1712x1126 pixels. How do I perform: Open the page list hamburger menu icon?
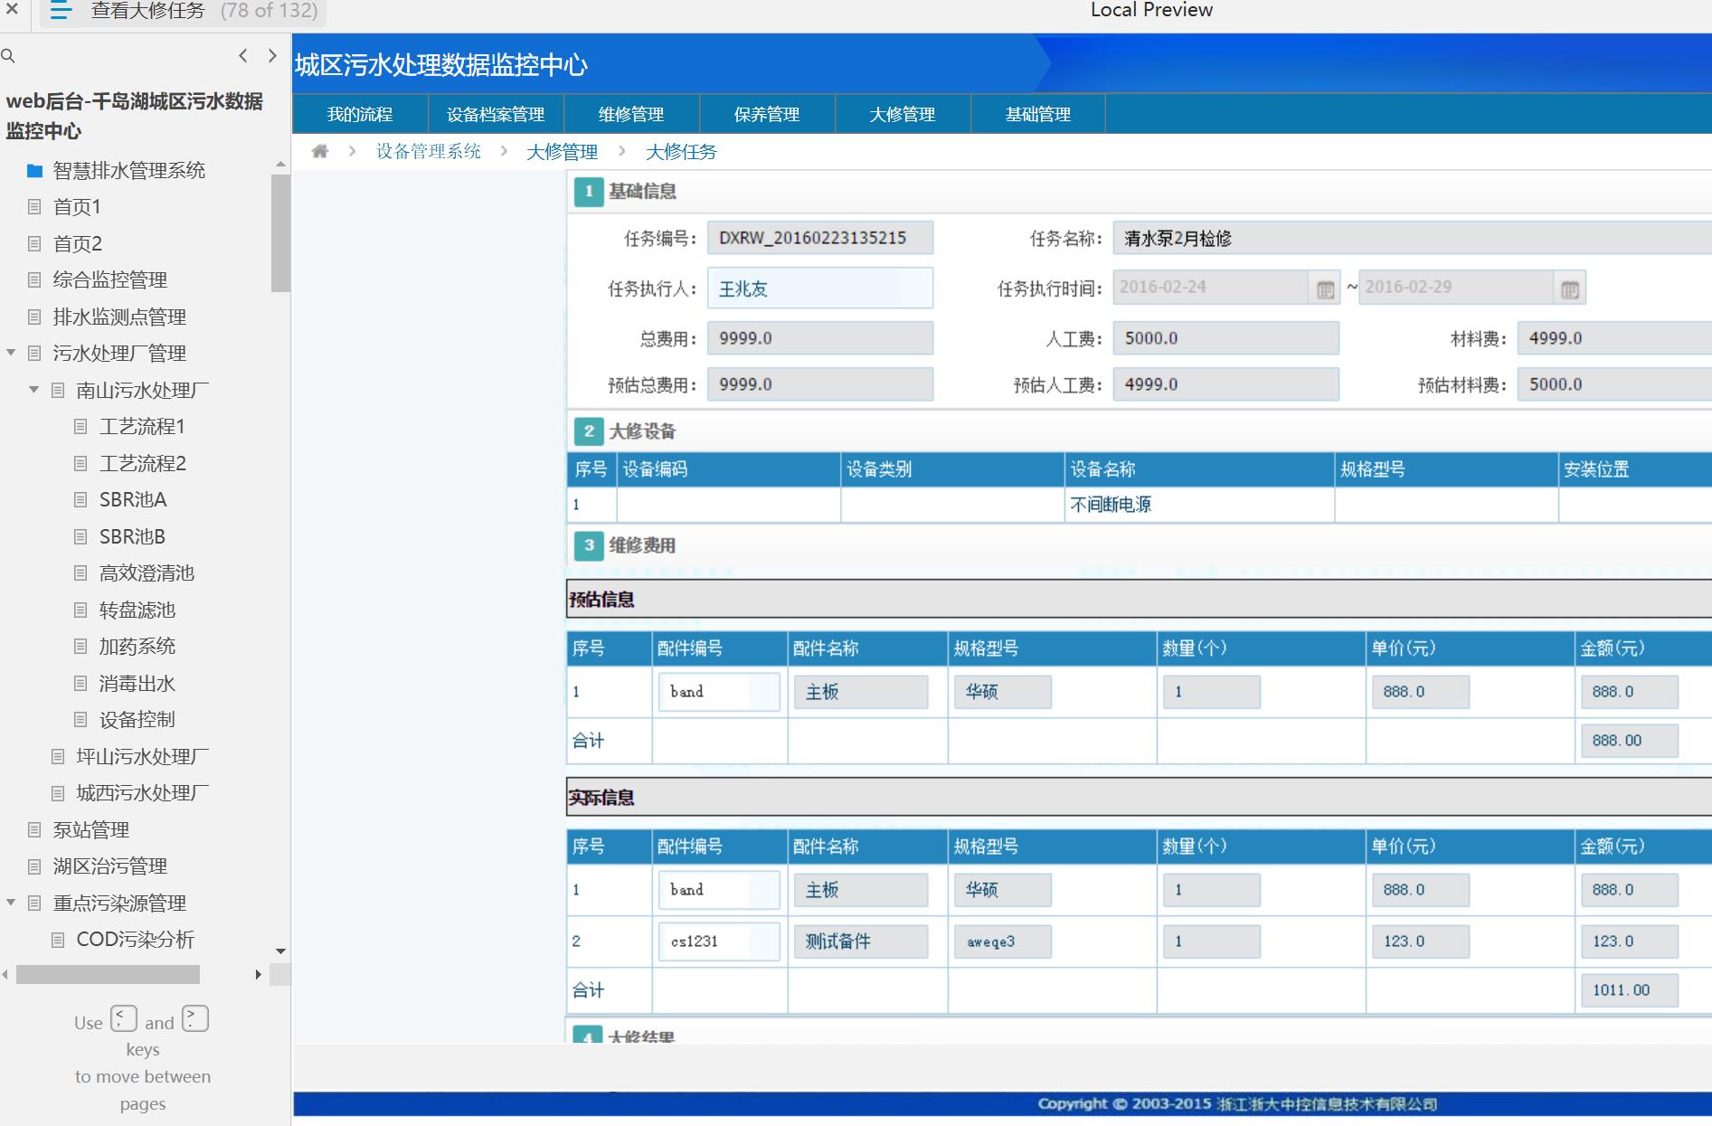coord(61,11)
